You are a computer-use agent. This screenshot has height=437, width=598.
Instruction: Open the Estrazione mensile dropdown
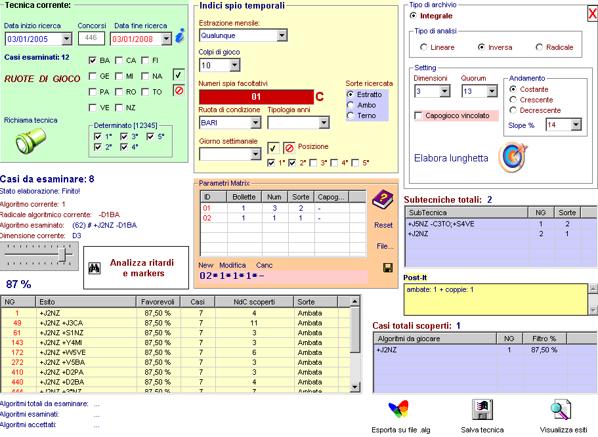click(282, 35)
